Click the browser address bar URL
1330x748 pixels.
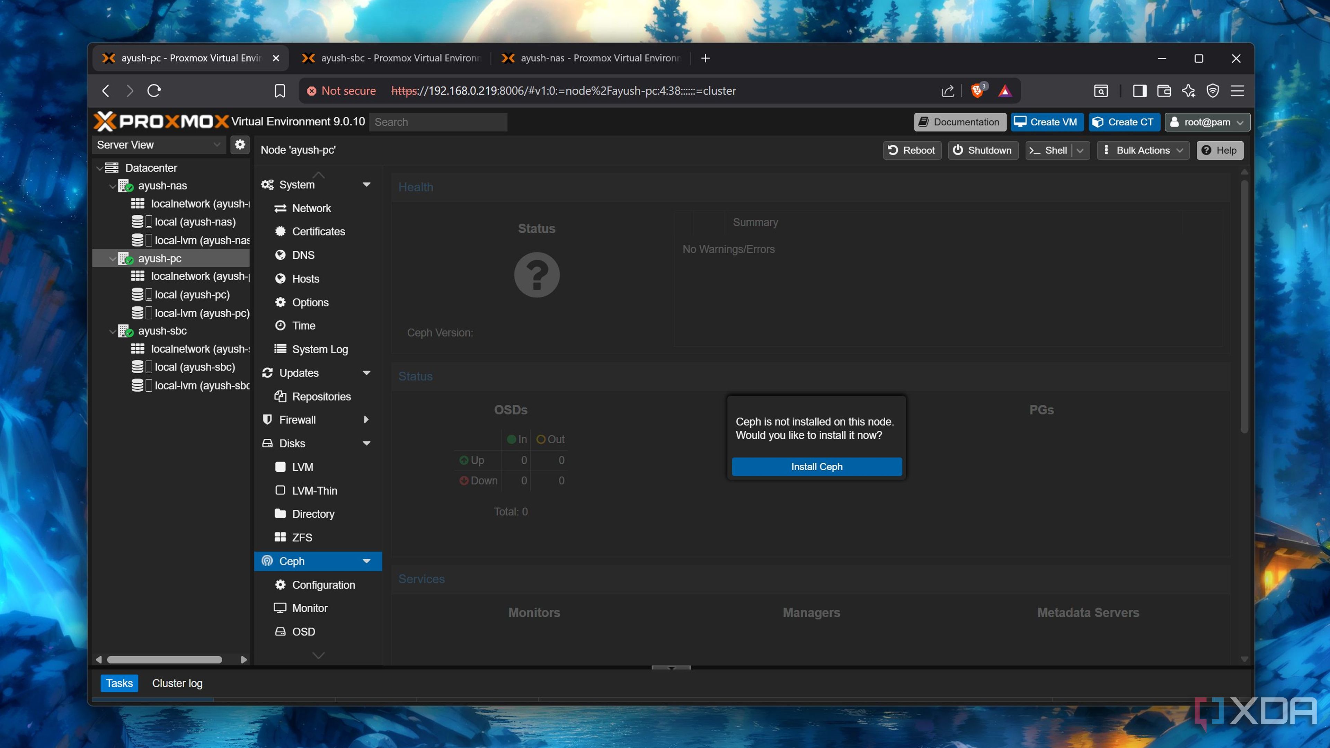pyautogui.click(x=563, y=91)
